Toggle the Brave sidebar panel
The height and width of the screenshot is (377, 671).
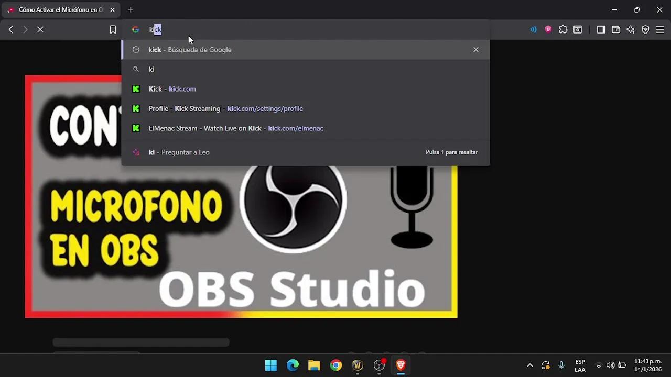[x=601, y=30]
